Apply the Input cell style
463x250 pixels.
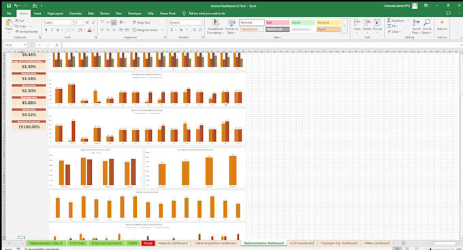tap(328, 29)
